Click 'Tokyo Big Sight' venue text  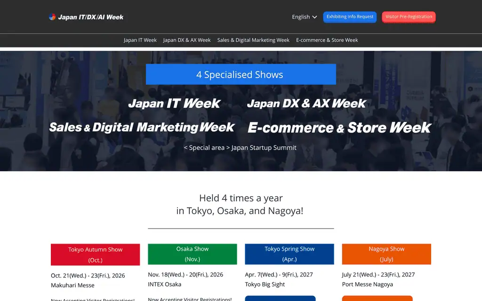(x=265, y=285)
